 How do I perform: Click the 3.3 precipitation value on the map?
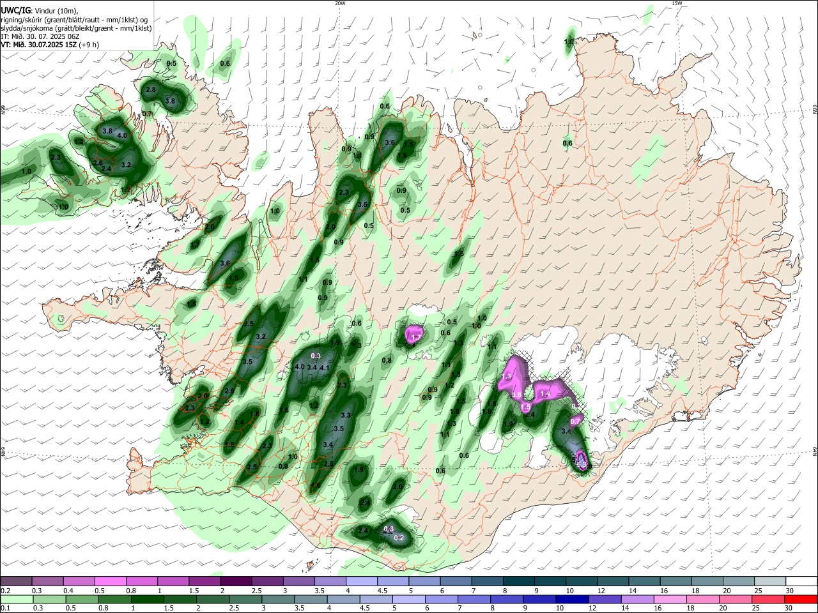click(x=346, y=415)
